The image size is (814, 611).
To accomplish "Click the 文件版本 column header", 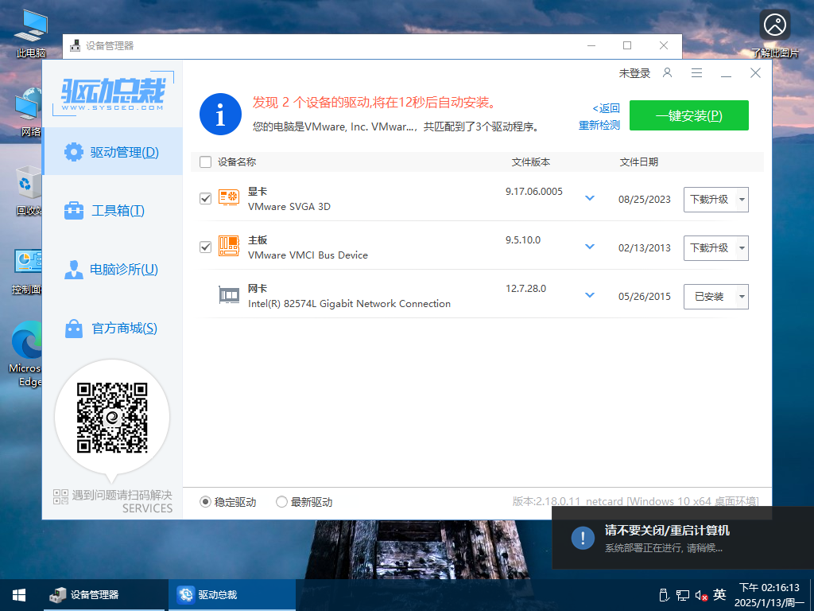I will click(x=530, y=162).
